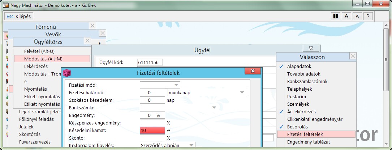This screenshot has height=150, width=392.
Task: Click the Szokásos késedelem number field
Action: [x=152, y=100]
